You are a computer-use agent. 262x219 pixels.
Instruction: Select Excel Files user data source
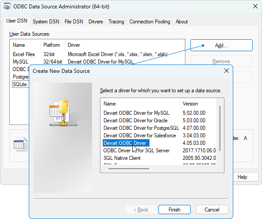(24, 54)
